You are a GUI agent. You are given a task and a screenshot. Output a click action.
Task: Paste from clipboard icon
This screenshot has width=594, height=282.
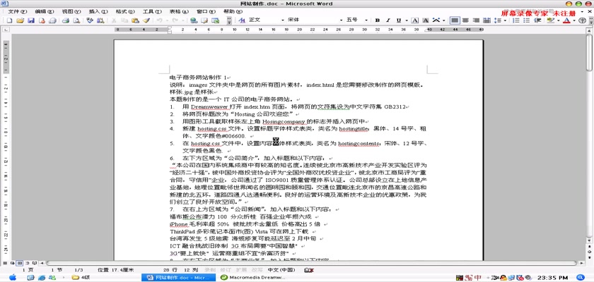tap(135, 20)
